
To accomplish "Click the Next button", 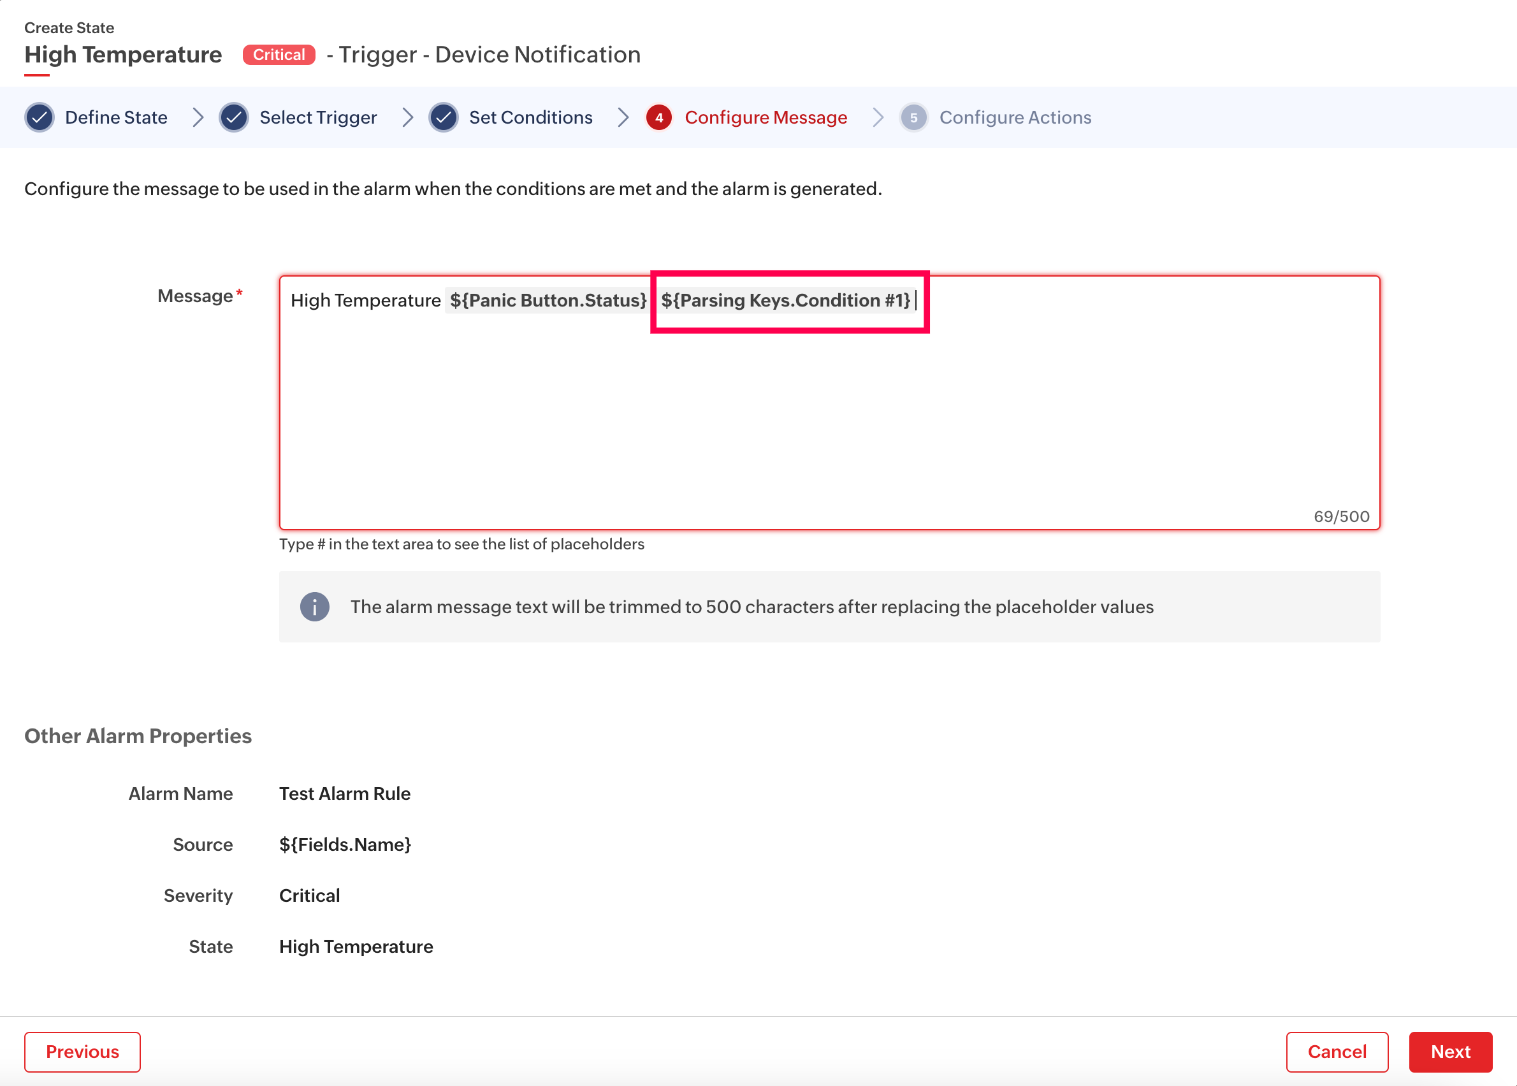I will (1449, 1051).
